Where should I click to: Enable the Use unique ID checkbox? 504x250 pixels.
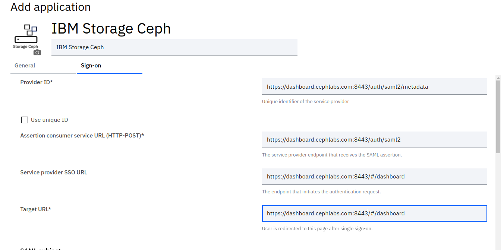pos(25,120)
